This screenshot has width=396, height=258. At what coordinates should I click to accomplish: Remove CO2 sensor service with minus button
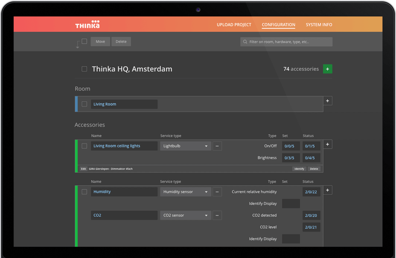point(217,215)
